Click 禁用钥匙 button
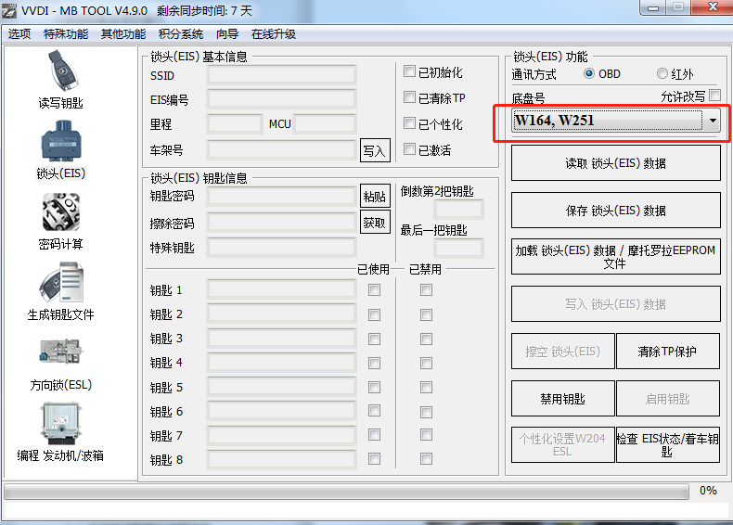 click(x=563, y=399)
